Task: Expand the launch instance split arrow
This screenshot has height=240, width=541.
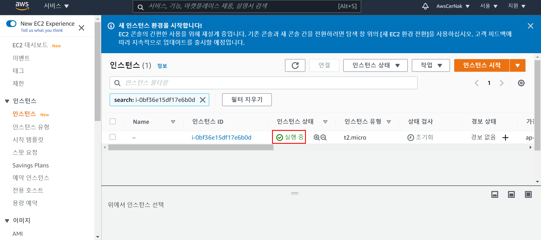Action: (x=518, y=66)
